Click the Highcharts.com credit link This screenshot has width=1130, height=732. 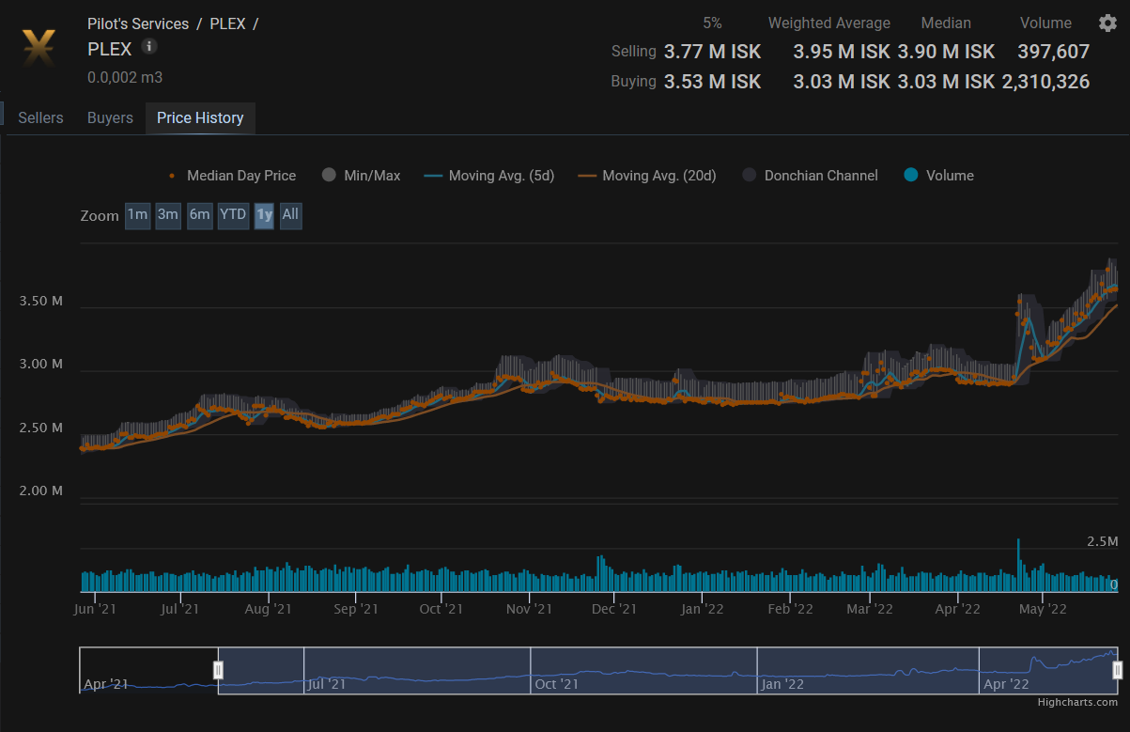[1077, 702]
